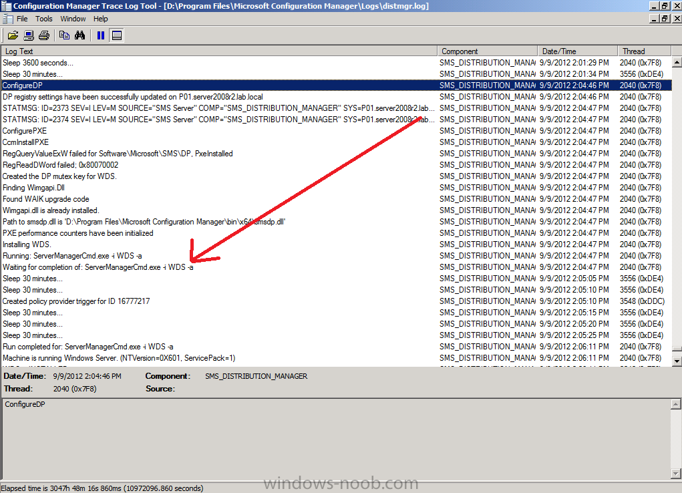Viewport: 682px width, 493px height.
Task: Select 'RegQueryValueExW failed' log row
Action: pos(336,154)
